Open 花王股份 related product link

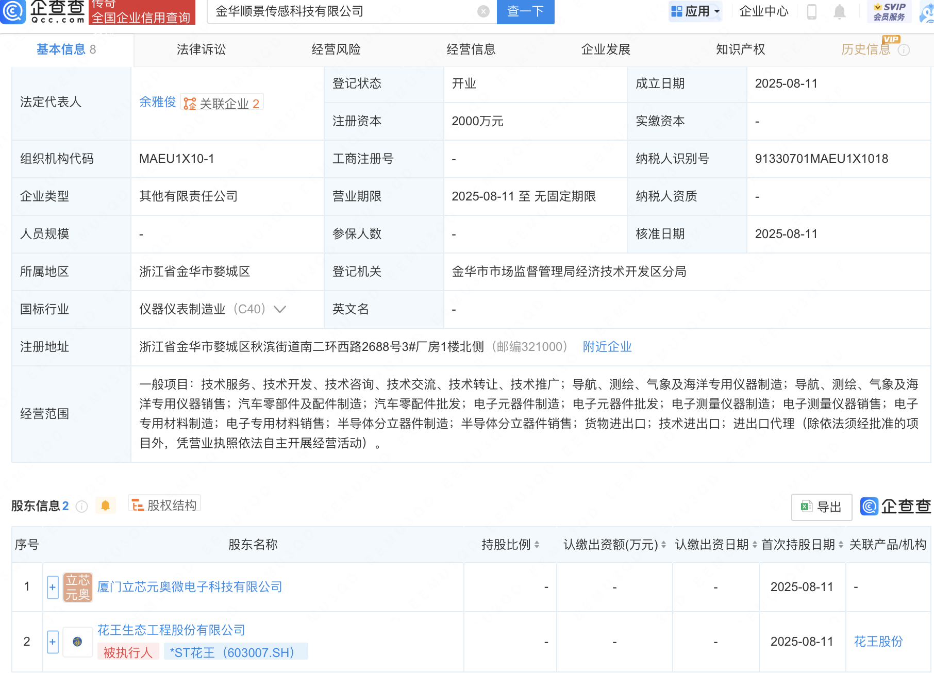point(878,642)
